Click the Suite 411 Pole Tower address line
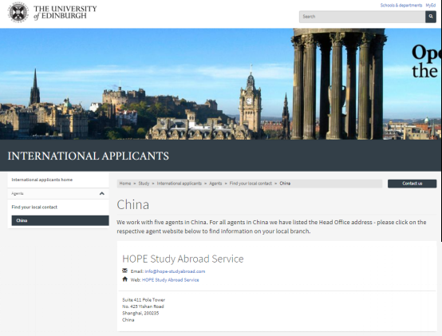 pyautogui.click(x=144, y=299)
